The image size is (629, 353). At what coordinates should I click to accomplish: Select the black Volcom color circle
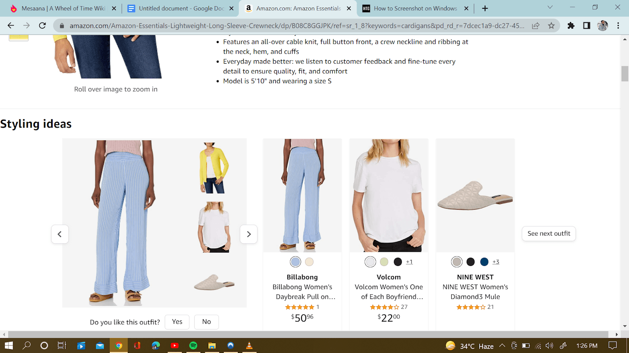(397, 262)
